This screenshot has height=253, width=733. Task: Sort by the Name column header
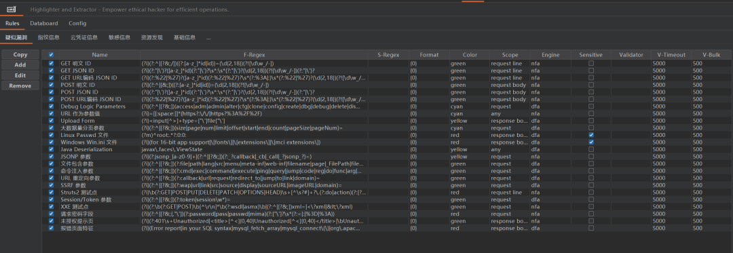(x=100, y=55)
